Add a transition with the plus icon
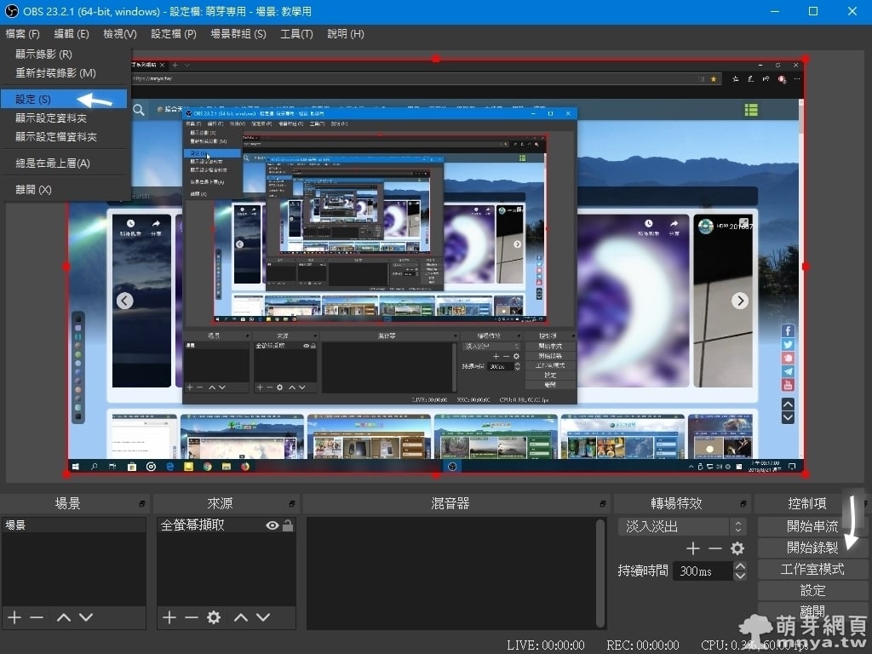The height and width of the screenshot is (654, 872). (693, 549)
